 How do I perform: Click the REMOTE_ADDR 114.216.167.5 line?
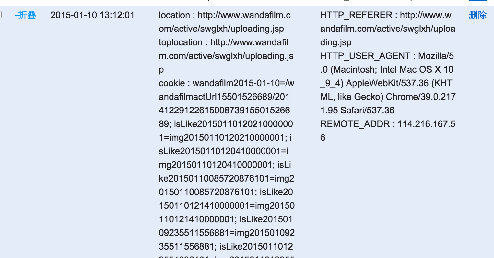(388, 124)
